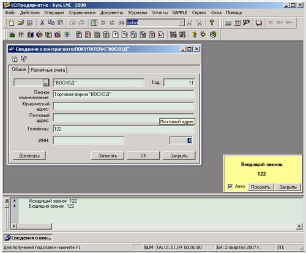Open the Операции menu
The image size is (306, 253).
(x=54, y=13)
